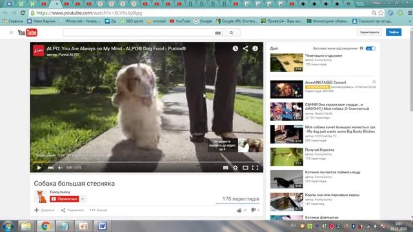Viewport: 413px width, 232px height.
Task: Switch to theater mode view
Action: coord(245,168)
